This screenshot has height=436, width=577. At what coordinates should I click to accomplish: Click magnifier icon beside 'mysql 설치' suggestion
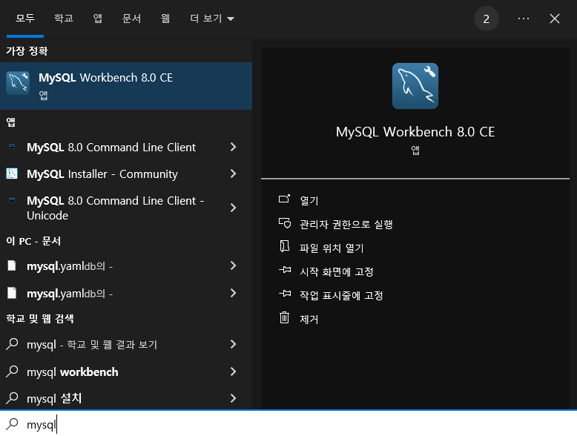pos(12,398)
